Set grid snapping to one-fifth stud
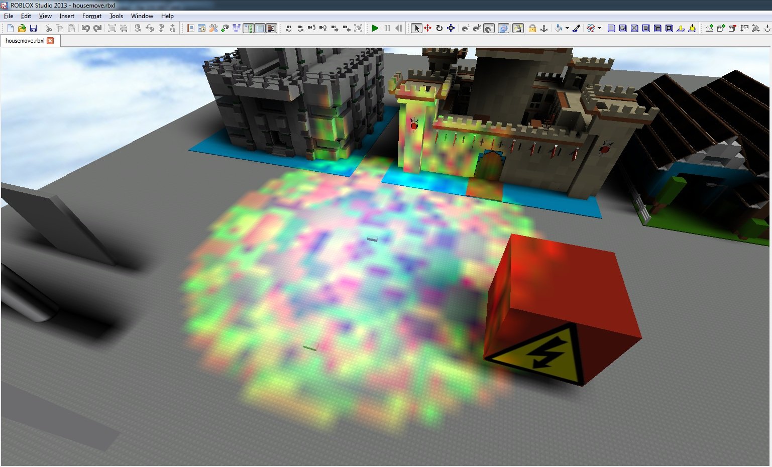This screenshot has height=467, width=772. (477, 28)
